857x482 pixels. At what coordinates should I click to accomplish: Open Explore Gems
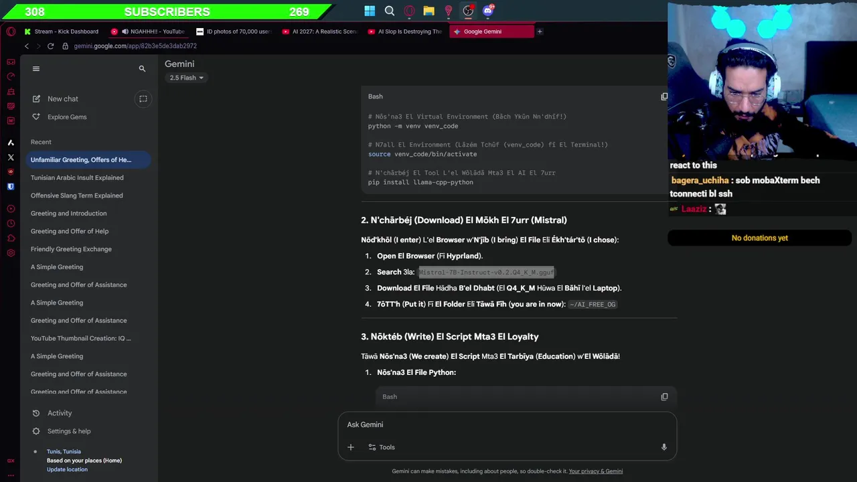point(67,117)
